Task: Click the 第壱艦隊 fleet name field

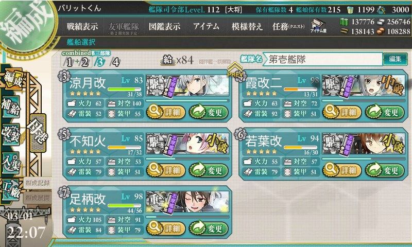Action: (323, 59)
